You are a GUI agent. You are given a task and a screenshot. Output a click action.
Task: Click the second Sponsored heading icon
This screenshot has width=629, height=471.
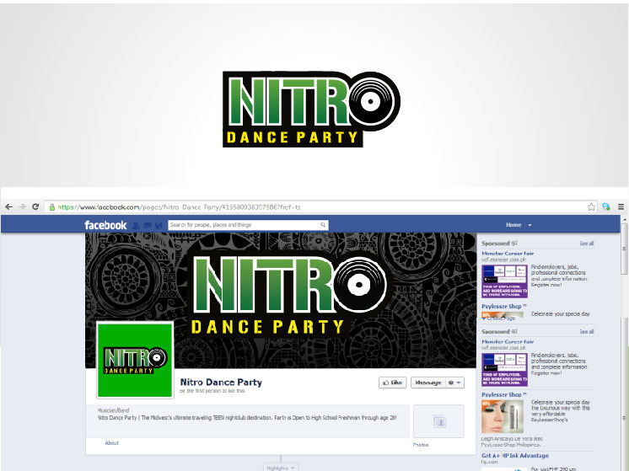tap(514, 331)
